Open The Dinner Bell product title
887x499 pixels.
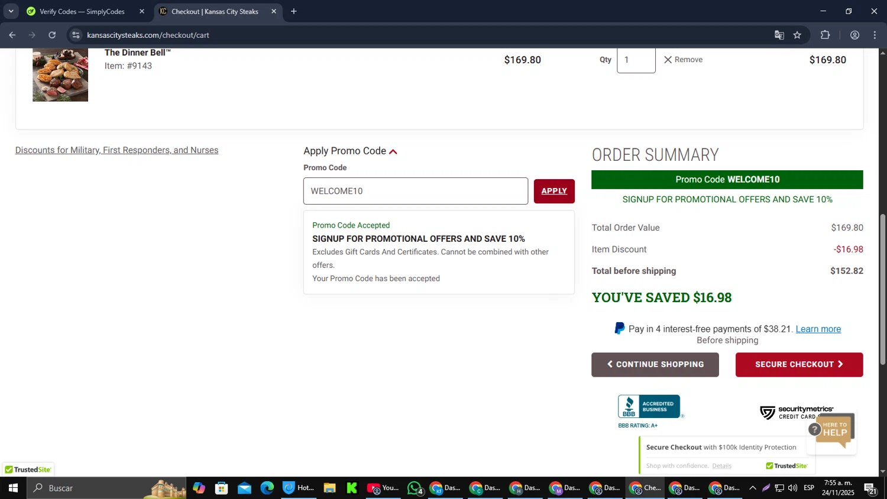pos(138,53)
